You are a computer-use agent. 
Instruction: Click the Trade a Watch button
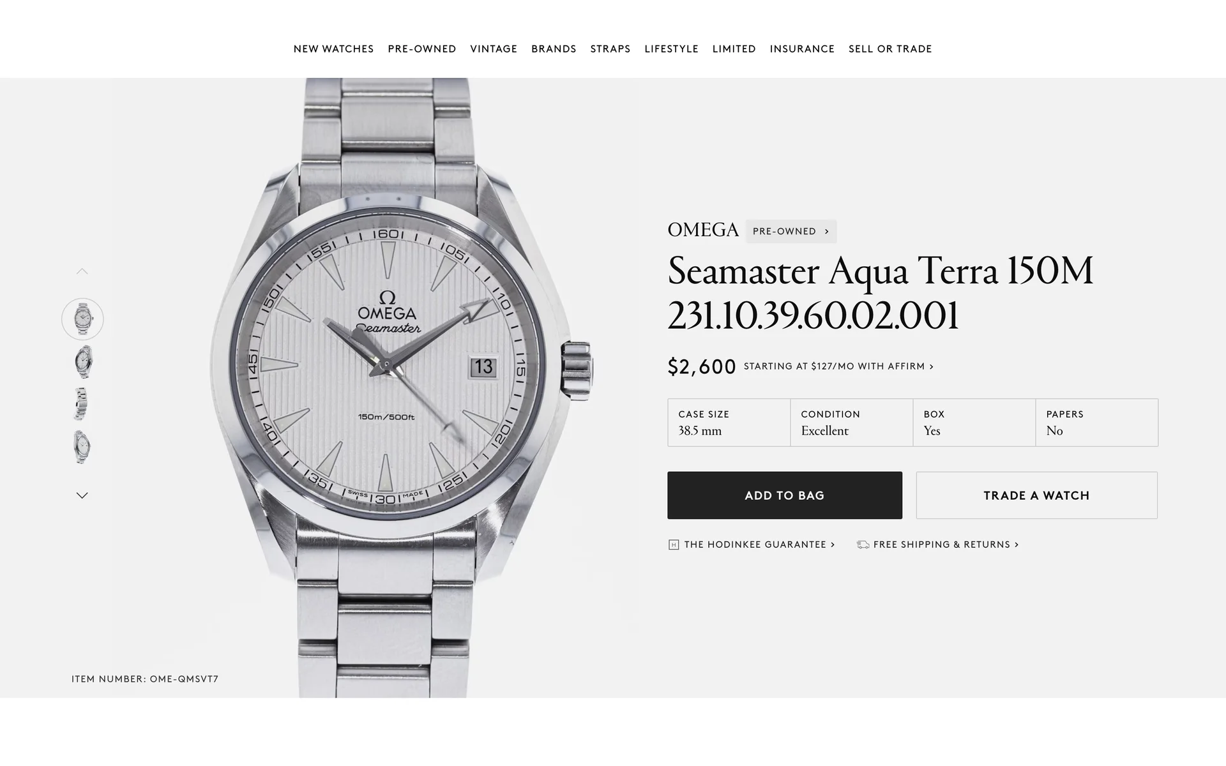(x=1036, y=495)
